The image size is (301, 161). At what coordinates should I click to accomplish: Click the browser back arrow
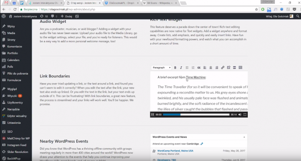[4, 9]
